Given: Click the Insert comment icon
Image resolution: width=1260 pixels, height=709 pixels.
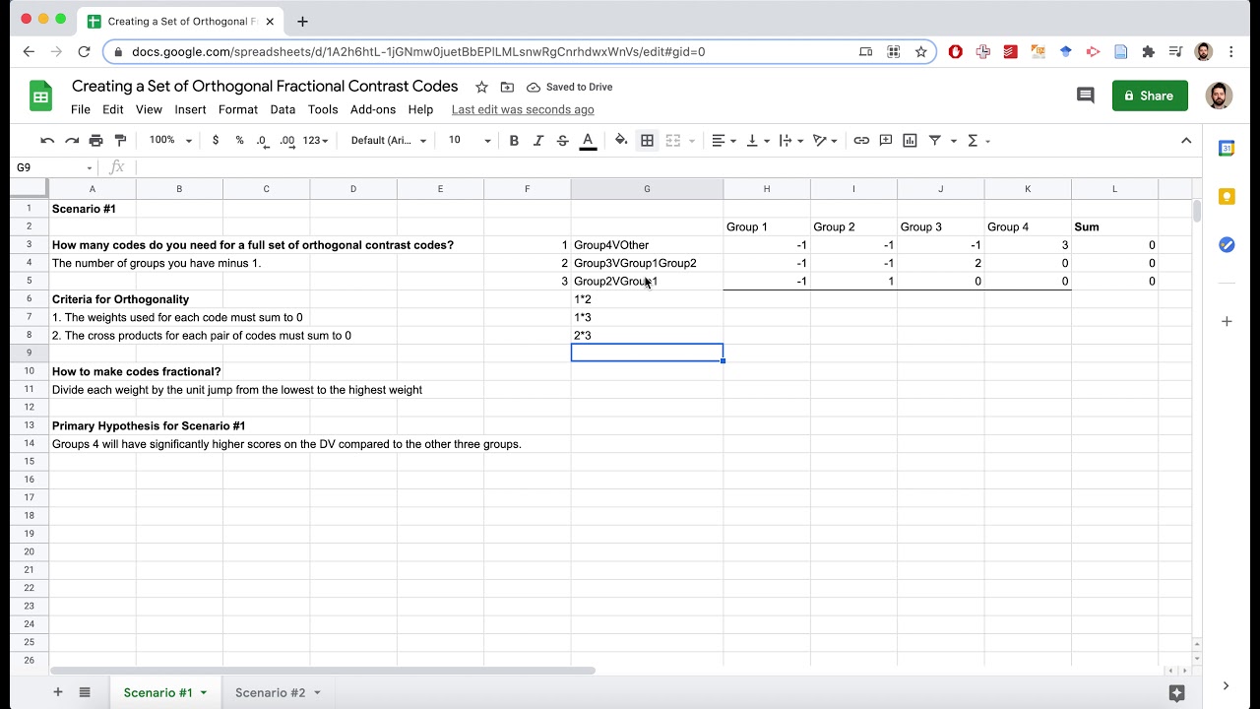Looking at the screenshot, I should click(x=886, y=141).
